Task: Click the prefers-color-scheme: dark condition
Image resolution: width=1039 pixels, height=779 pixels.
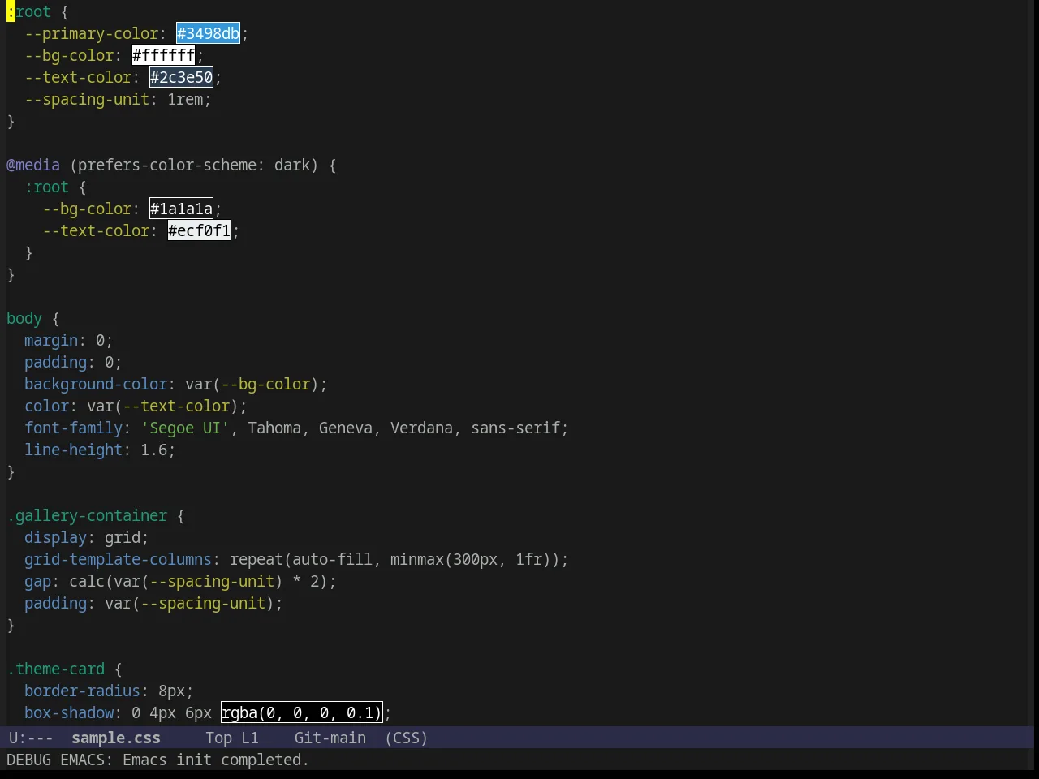Action: [x=194, y=165]
